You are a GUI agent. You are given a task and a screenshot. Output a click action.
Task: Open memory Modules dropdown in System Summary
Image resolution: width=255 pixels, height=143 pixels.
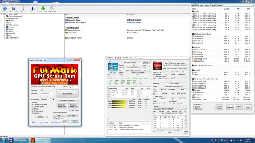click(x=170, y=109)
